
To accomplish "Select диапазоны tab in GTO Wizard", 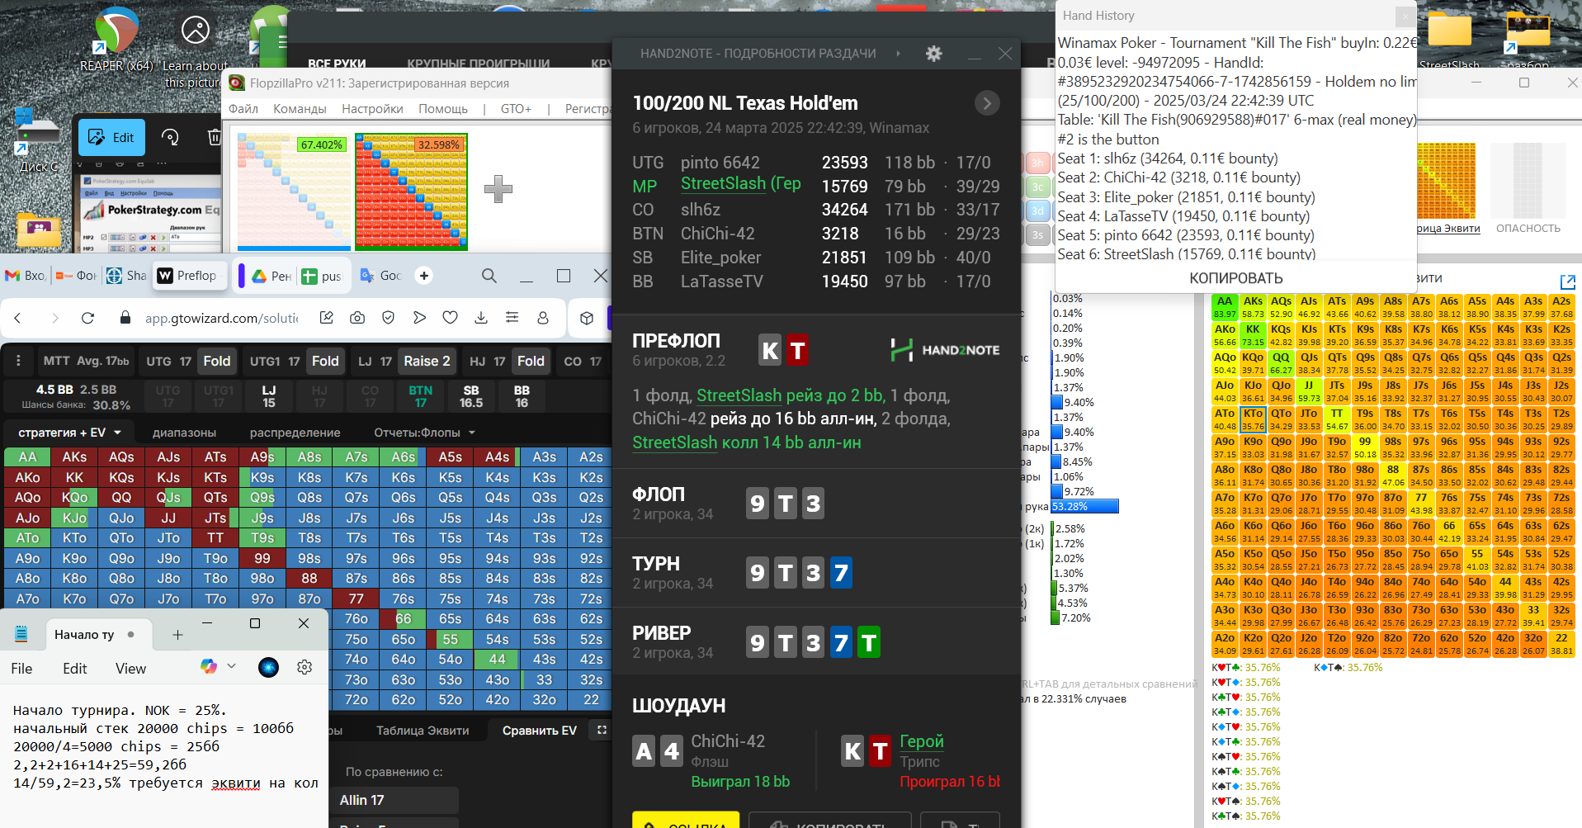I will coord(184,433).
